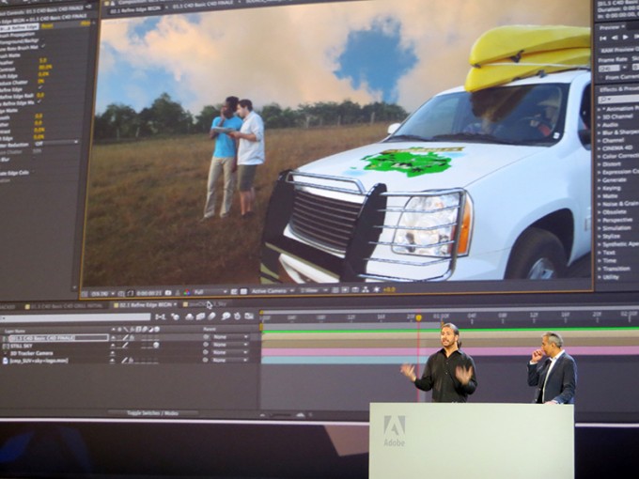This screenshot has height=479, width=639.
Task: Click the composition mini-flowchart icon in timeline
Action: (x=161, y=317)
